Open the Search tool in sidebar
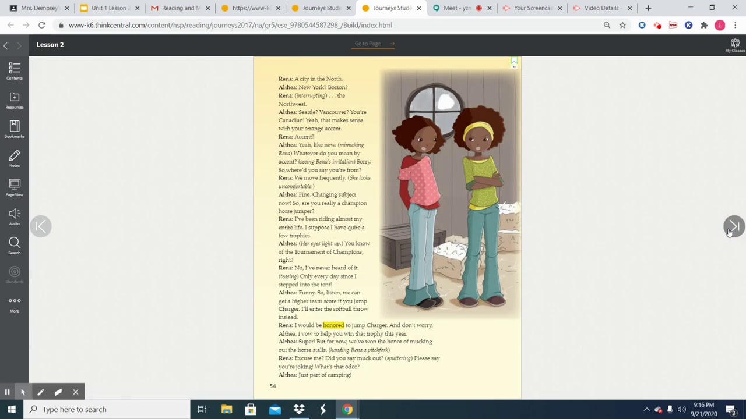746x419 pixels. [x=15, y=246]
